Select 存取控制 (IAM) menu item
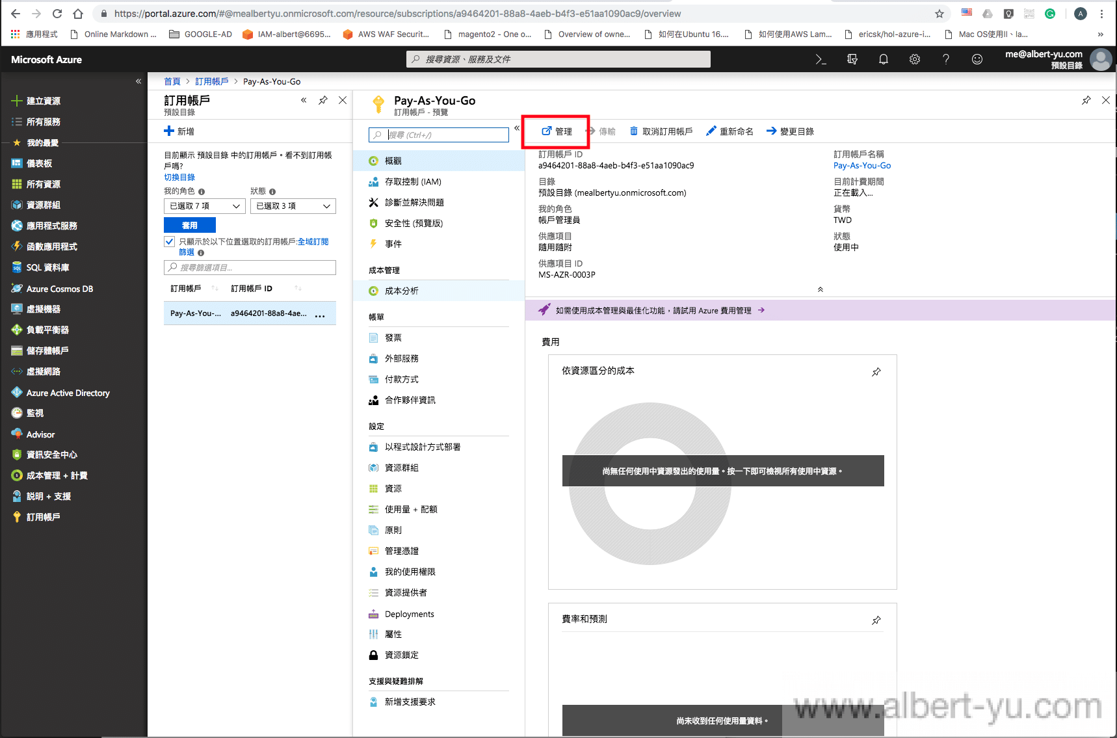This screenshot has height=738, width=1117. click(439, 181)
